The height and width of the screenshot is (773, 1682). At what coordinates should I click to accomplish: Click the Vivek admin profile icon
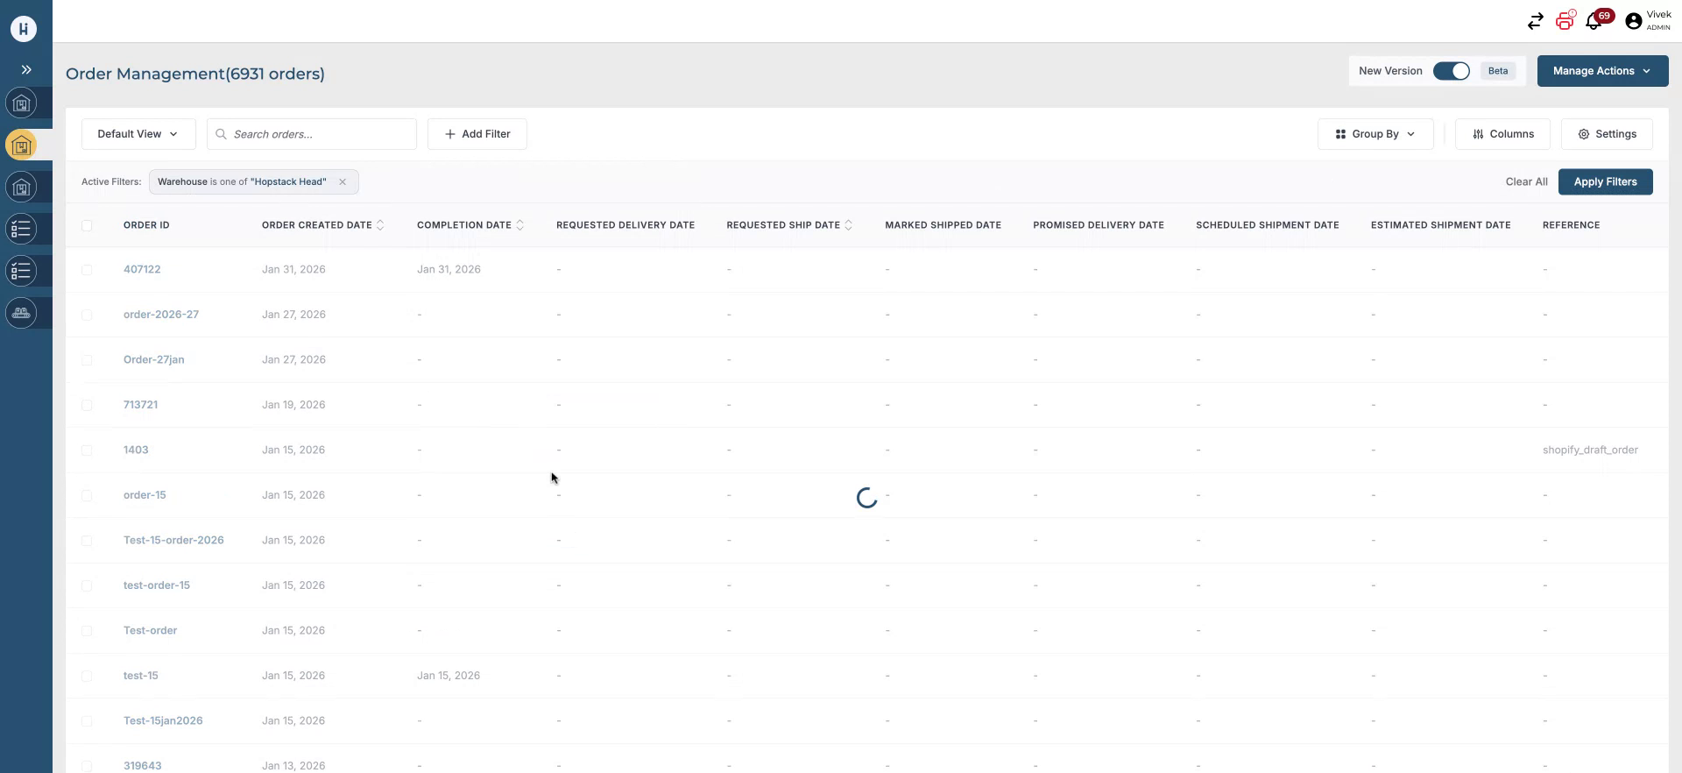click(x=1633, y=22)
